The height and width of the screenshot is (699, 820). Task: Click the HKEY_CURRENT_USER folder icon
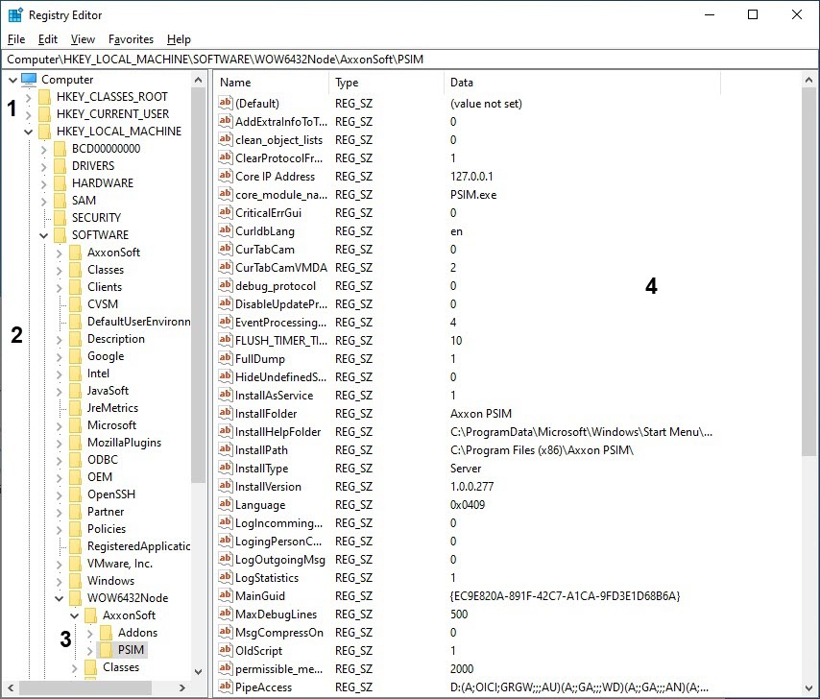[45, 114]
